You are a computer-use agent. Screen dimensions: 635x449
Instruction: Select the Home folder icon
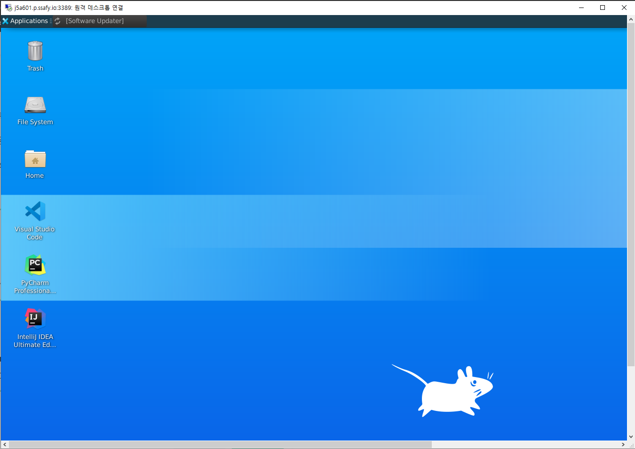(x=35, y=159)
